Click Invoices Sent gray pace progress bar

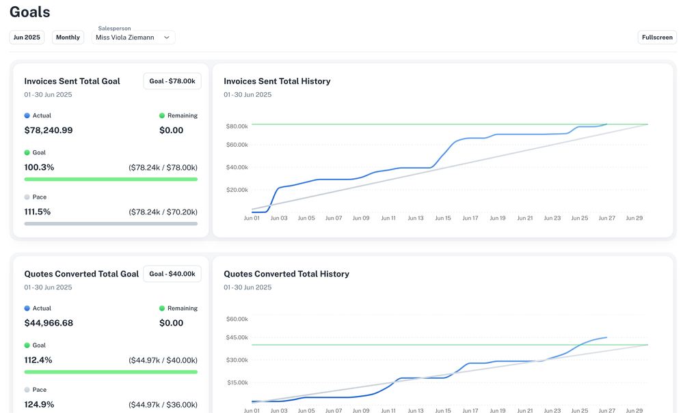pyautogui.click(x=111, y=223)
